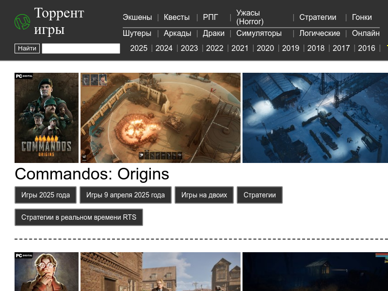Open the Экшены category
The width and height of the screenshot is (388, 291).
pos(137,17)
